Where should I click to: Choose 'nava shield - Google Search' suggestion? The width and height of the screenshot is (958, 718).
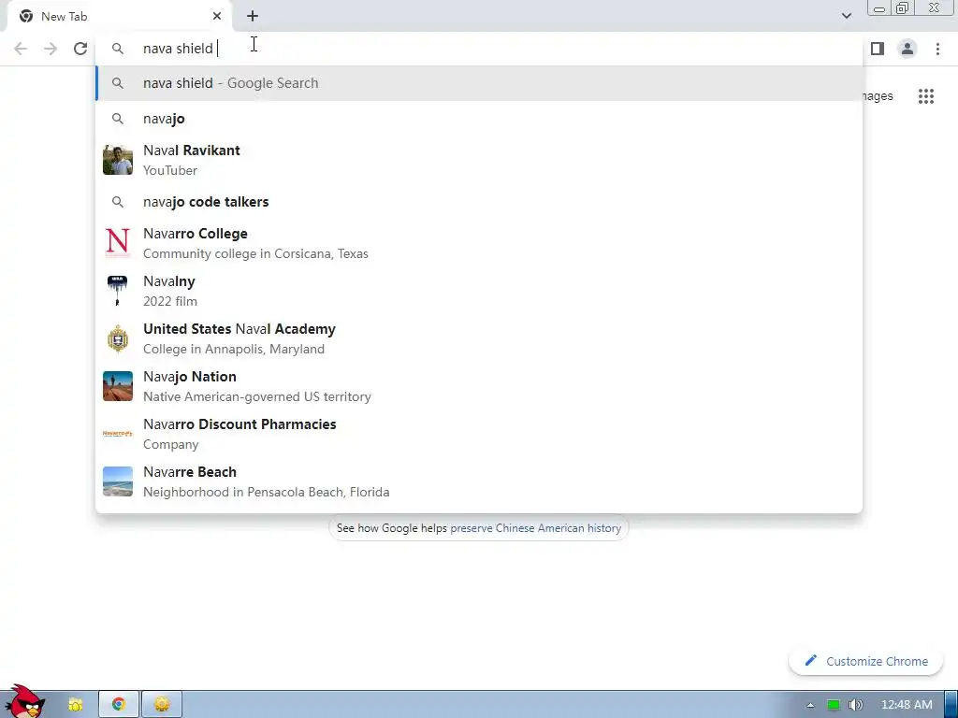[x=479, y=83]
